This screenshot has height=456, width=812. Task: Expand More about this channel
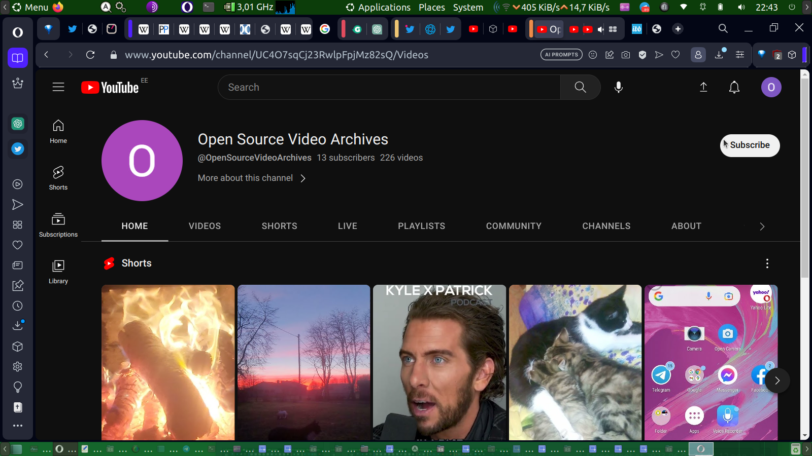point(251,178)
